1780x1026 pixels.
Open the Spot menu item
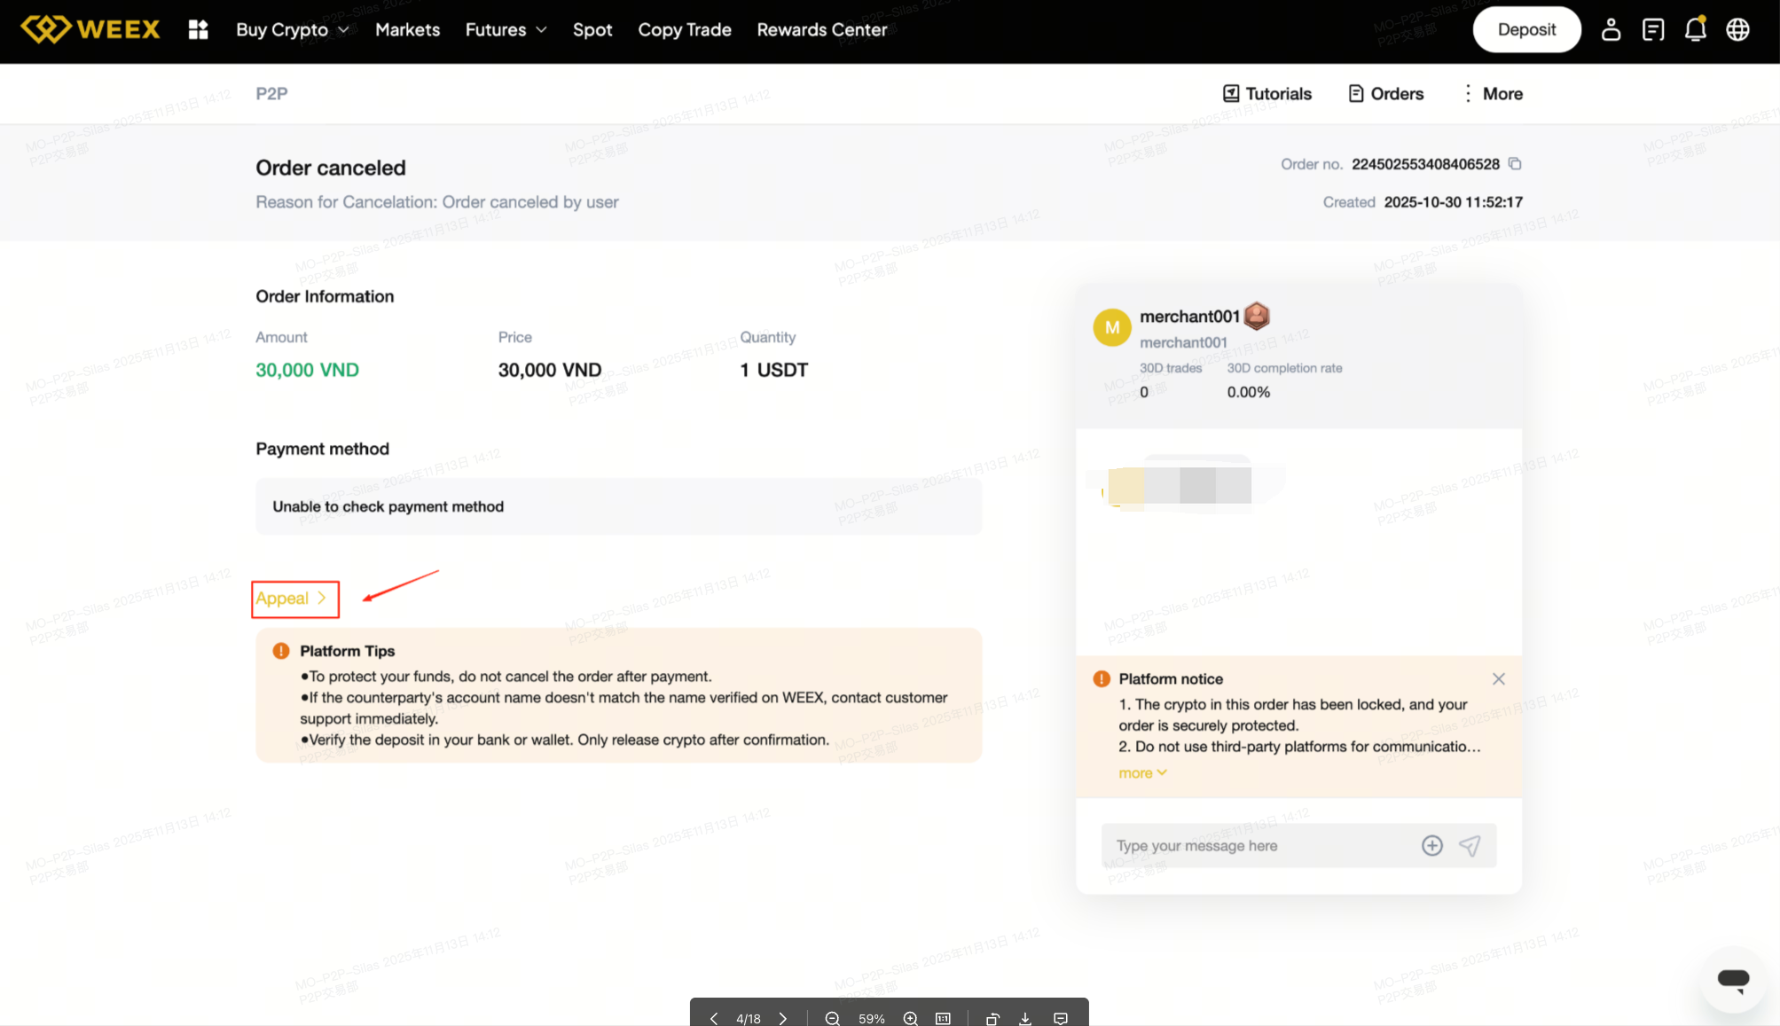pyautogui.click(x=592, y=29)
